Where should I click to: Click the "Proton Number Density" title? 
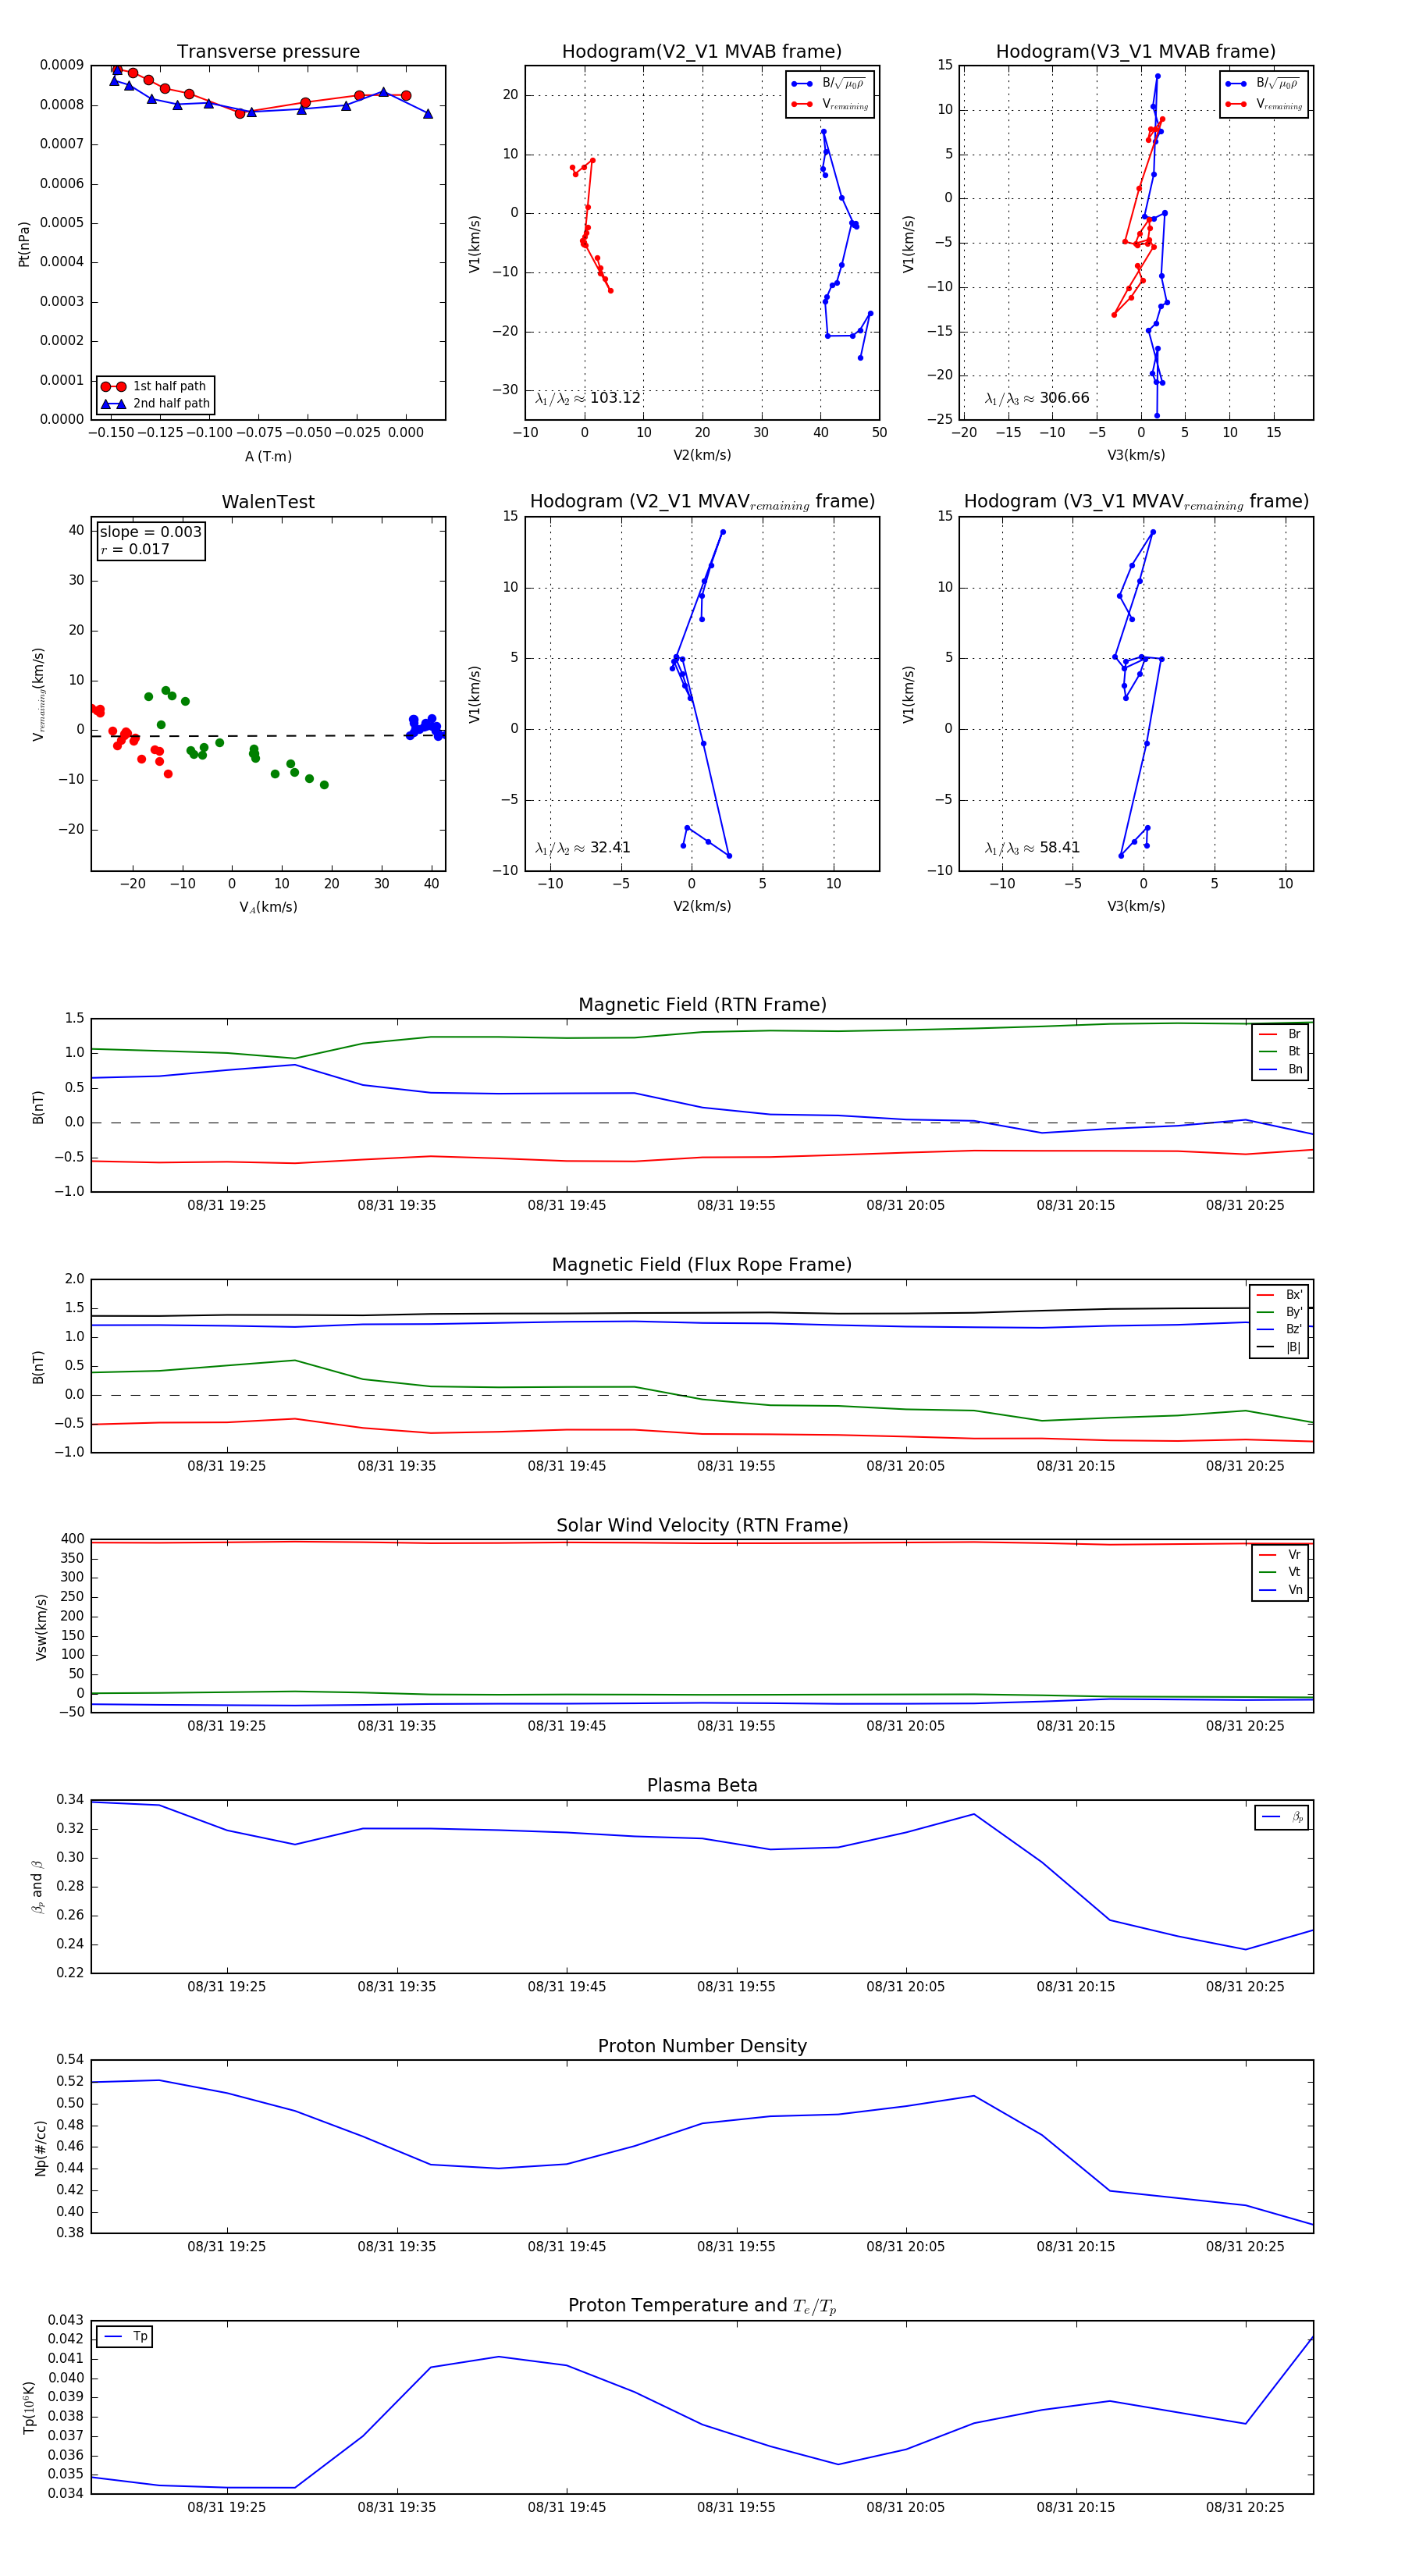tap(702, 2046)
